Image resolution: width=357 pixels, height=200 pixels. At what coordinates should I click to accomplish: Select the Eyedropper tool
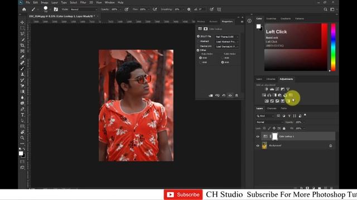click(x=22, y=57)
